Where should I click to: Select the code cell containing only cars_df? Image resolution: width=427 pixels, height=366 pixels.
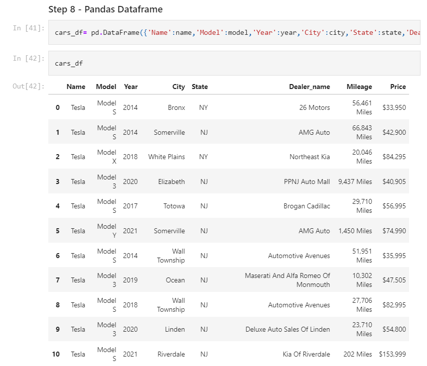[x=234, y=63]
